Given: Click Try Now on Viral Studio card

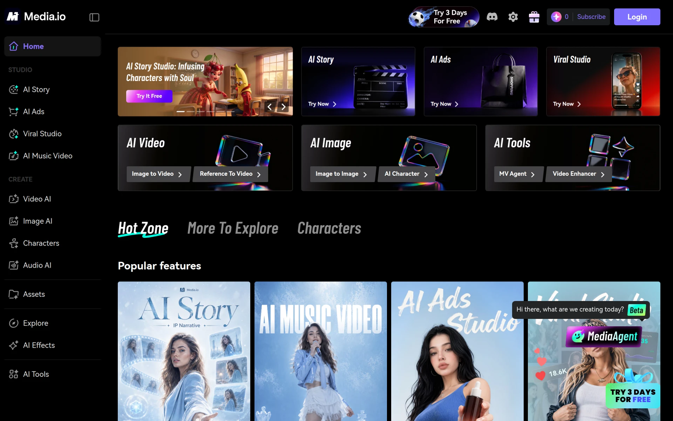Looking at the screenshot, I should click(567, 104).
